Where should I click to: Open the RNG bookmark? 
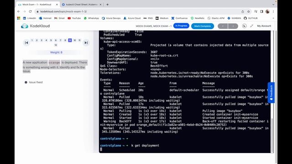[148, 18]
